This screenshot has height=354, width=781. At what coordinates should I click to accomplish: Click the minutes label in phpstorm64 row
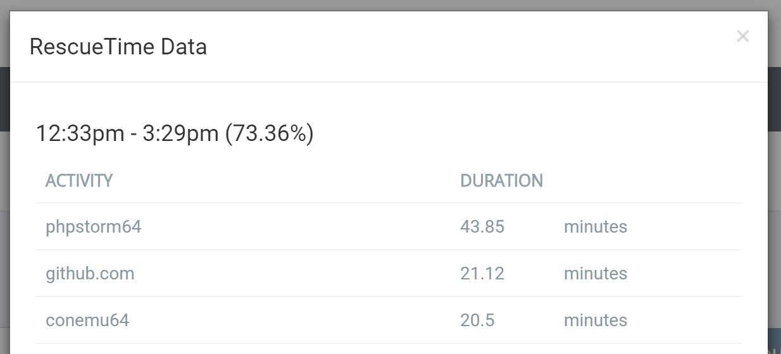point(596,227)
